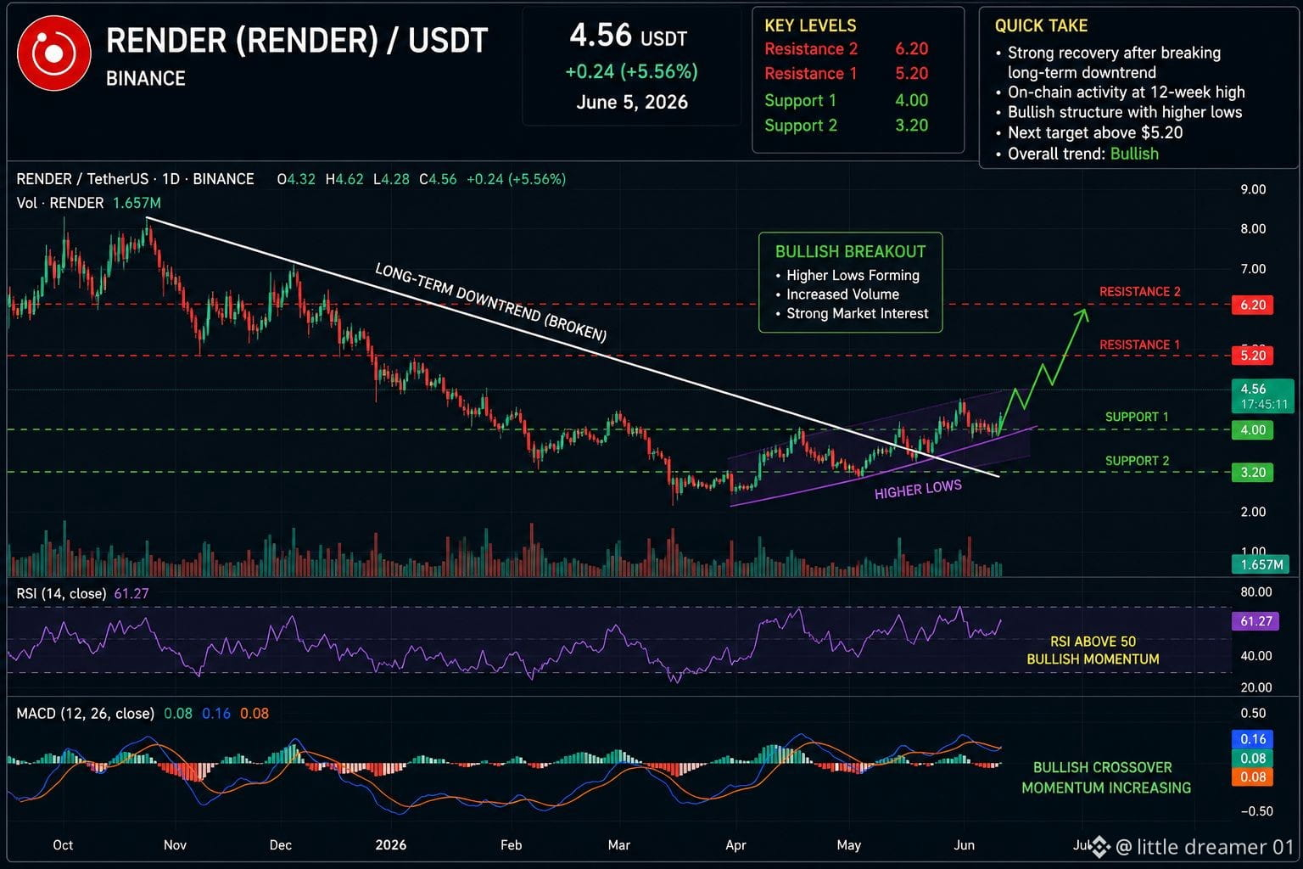Click the 'QUICK TAKE' heading
1303x869 pixels.
pyautogui.click(x=1041, y=25)
